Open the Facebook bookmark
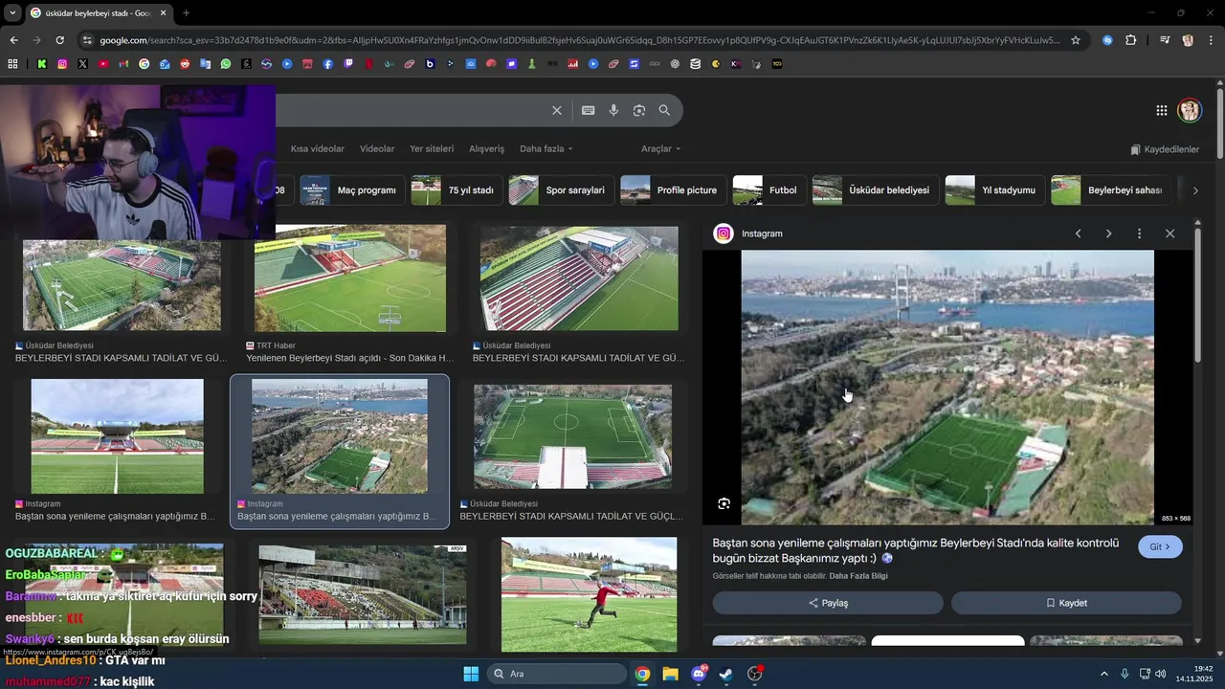The height and width of the screenshot is (689, 1225). [327, 64]
